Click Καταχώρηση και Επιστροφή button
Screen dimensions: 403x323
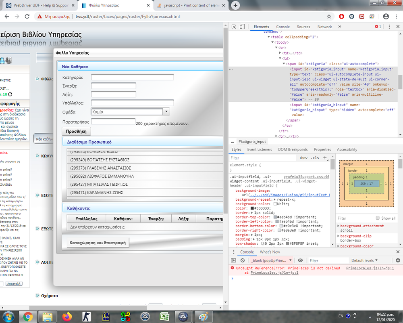coord(98,243)
